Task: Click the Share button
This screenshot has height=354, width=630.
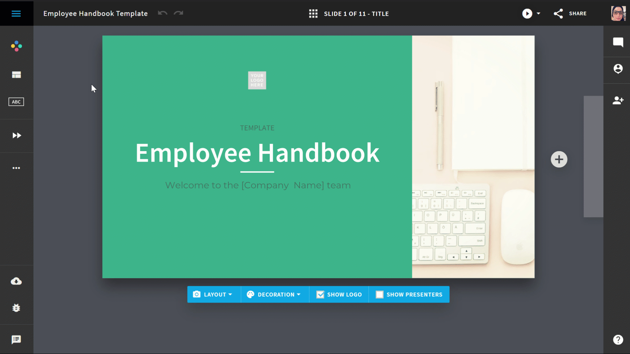Action: pyautogui.click(x=570, y=13)
